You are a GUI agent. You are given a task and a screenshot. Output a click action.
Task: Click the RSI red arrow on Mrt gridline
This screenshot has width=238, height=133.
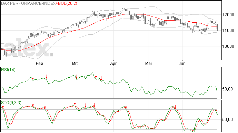tap(77, 77)
